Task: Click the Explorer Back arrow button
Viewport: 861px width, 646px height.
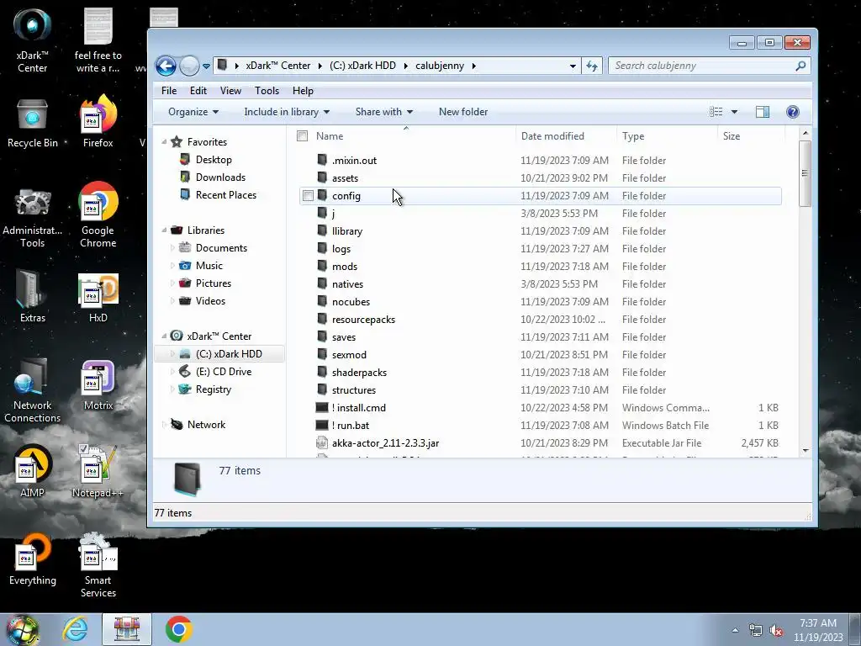Action: (x=166, y=66)
